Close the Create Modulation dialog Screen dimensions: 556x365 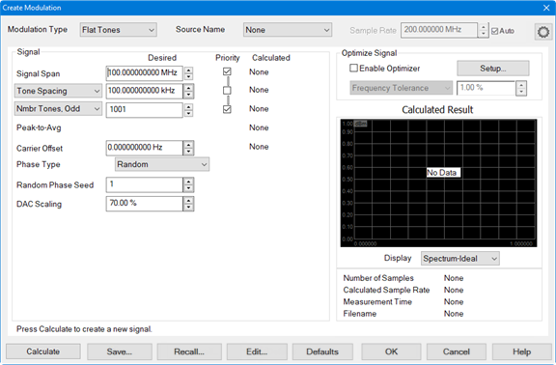click(546, 8)
